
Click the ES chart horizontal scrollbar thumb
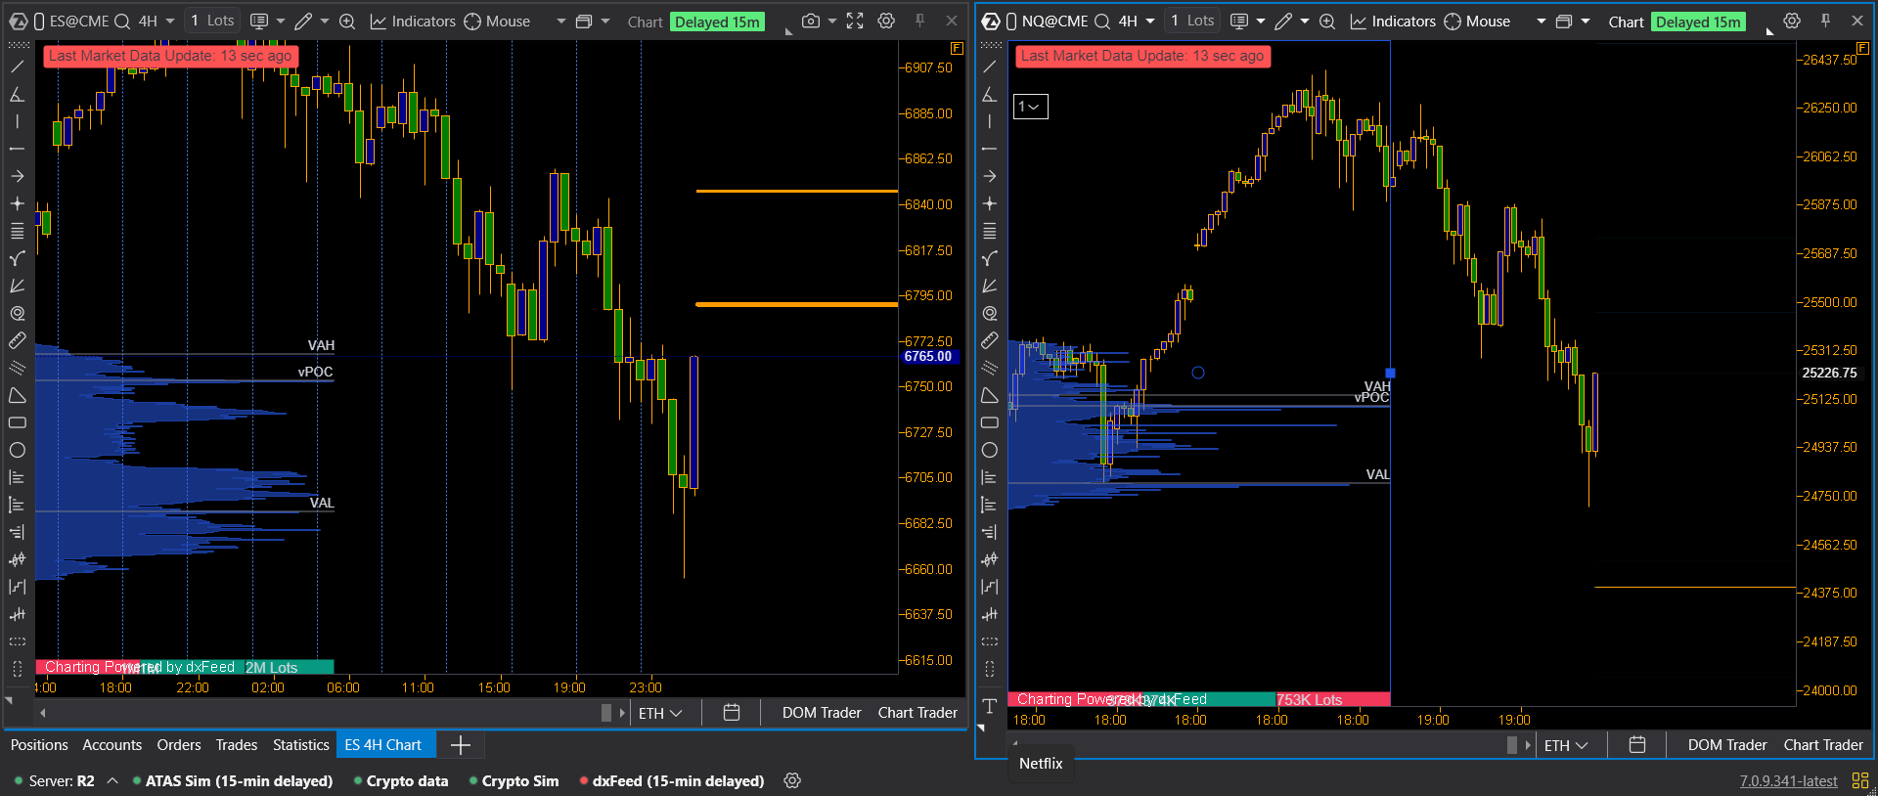[606, 713]
